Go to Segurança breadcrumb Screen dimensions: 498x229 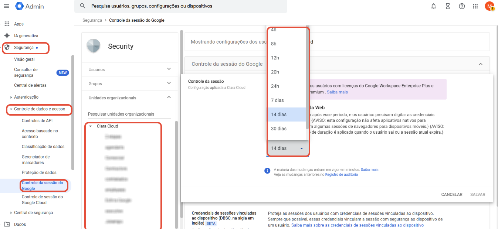(x=92, y=20)
